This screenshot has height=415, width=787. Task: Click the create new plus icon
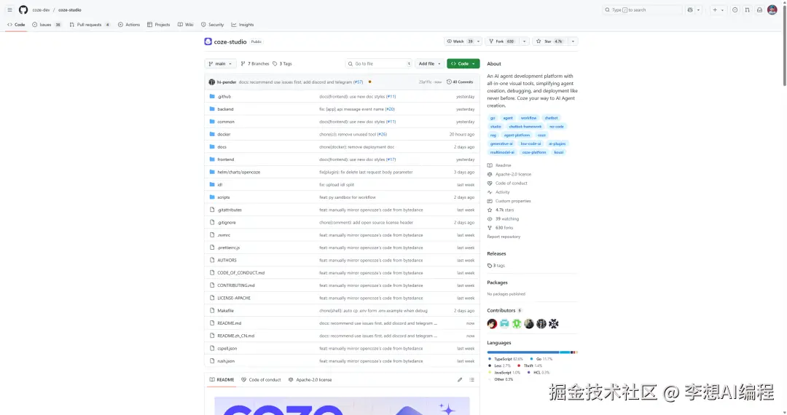click(715, 9)
